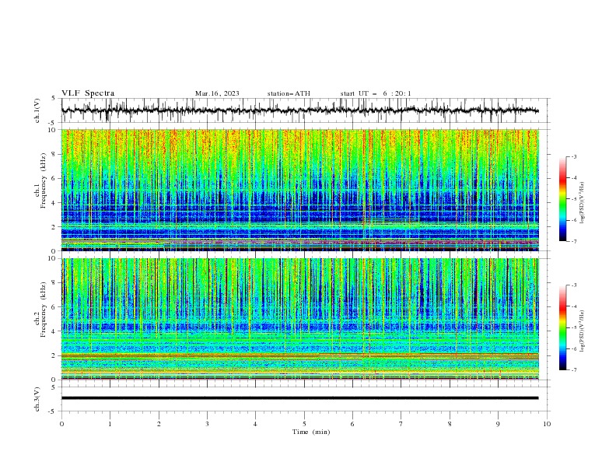Click the time axis tick label "10"
616x476 pixels.
click(547, 424)
